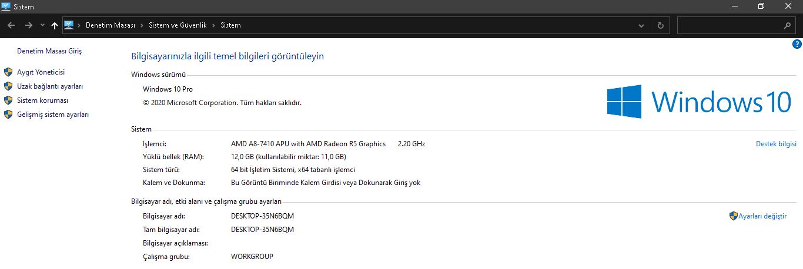
Task: Click the forward navigation arrow
Action: coord(28,25)
